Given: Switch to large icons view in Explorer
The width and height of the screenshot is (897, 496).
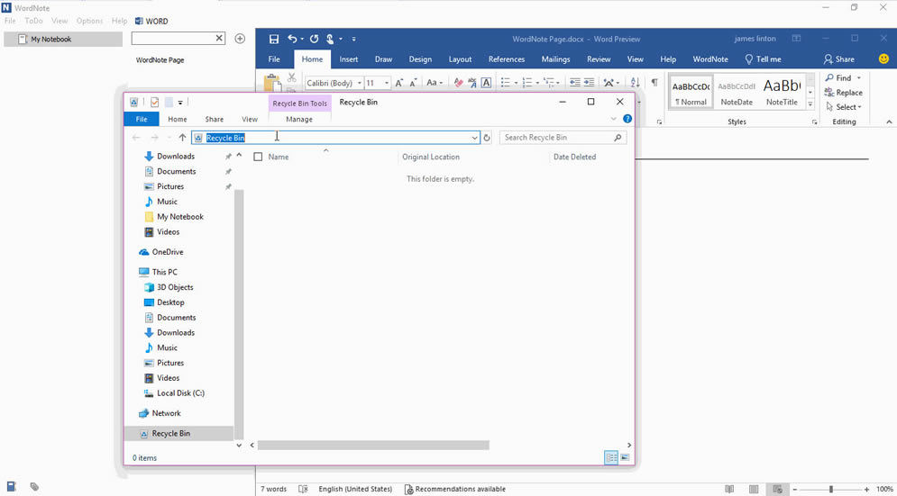Looking at the screenshot, I should [x=625, y=458].
